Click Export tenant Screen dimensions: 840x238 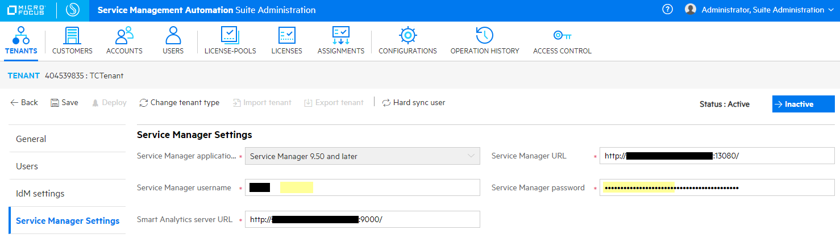point(334,103)
